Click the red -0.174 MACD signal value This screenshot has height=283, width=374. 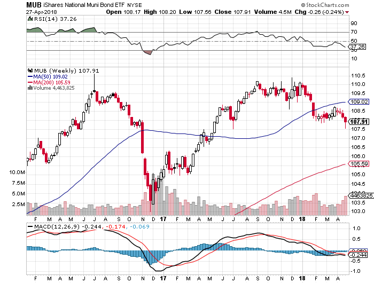(x=115, y=227)
